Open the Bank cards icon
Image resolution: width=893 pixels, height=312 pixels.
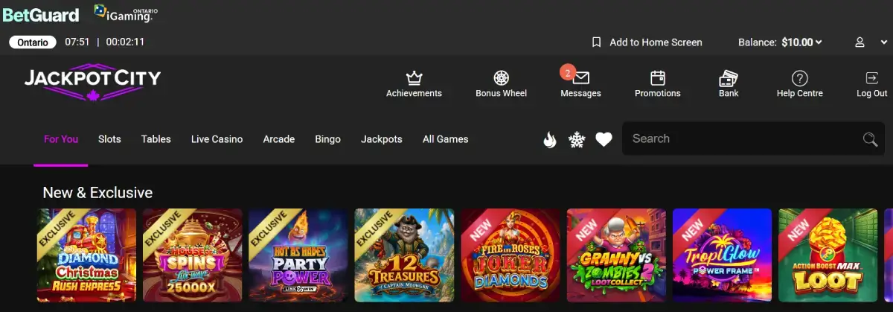coord(729,77)
